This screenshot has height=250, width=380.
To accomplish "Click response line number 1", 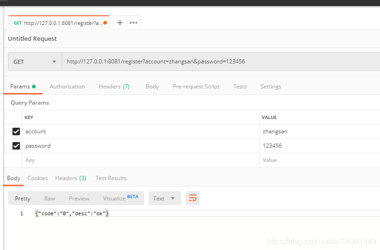I will click(22, 213).
